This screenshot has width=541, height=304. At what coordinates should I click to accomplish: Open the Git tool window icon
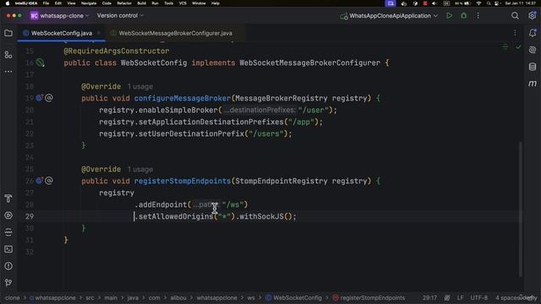[x=8, y=283]
